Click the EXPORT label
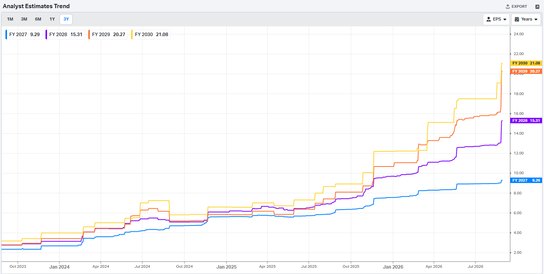Screen dimensions: 544x274 coord(519,7)
